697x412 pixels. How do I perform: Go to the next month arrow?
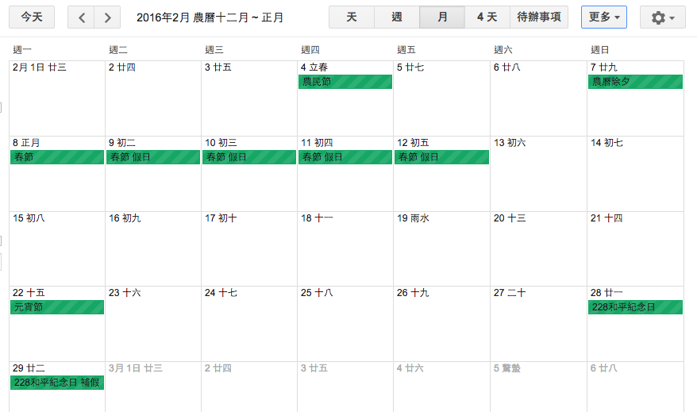[107, 17]
